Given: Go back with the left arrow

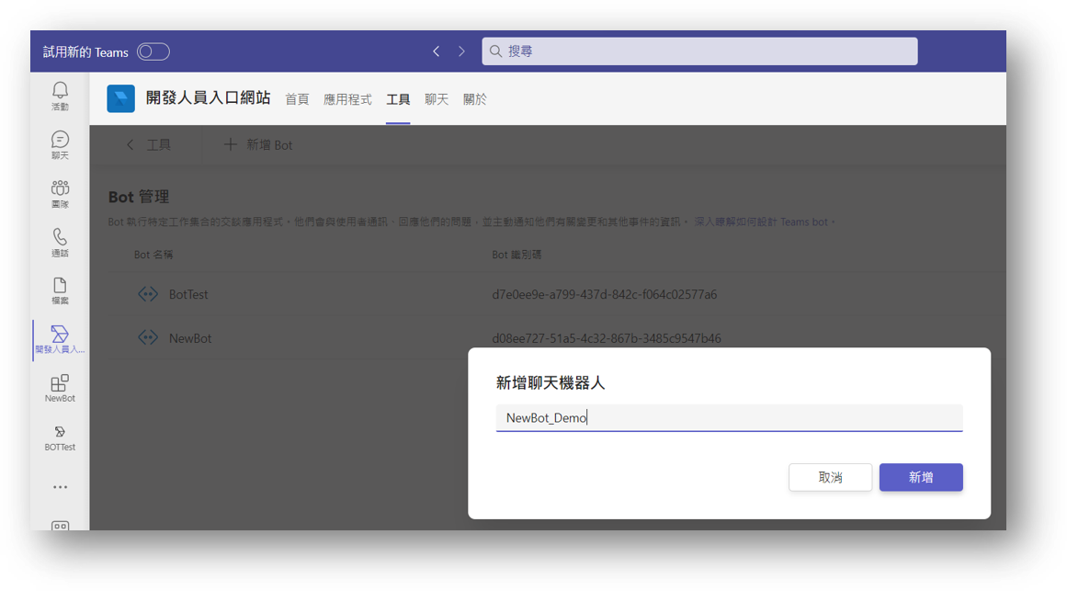Looking at the screenshot, I should pos(437,51).
